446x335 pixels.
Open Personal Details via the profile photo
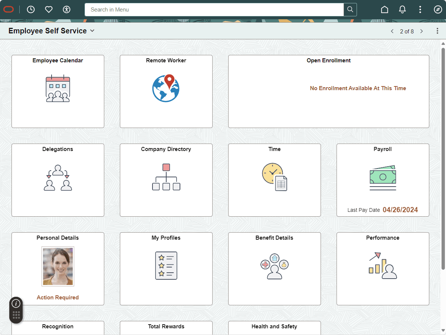pyautogui.click(x=58, y=266)
